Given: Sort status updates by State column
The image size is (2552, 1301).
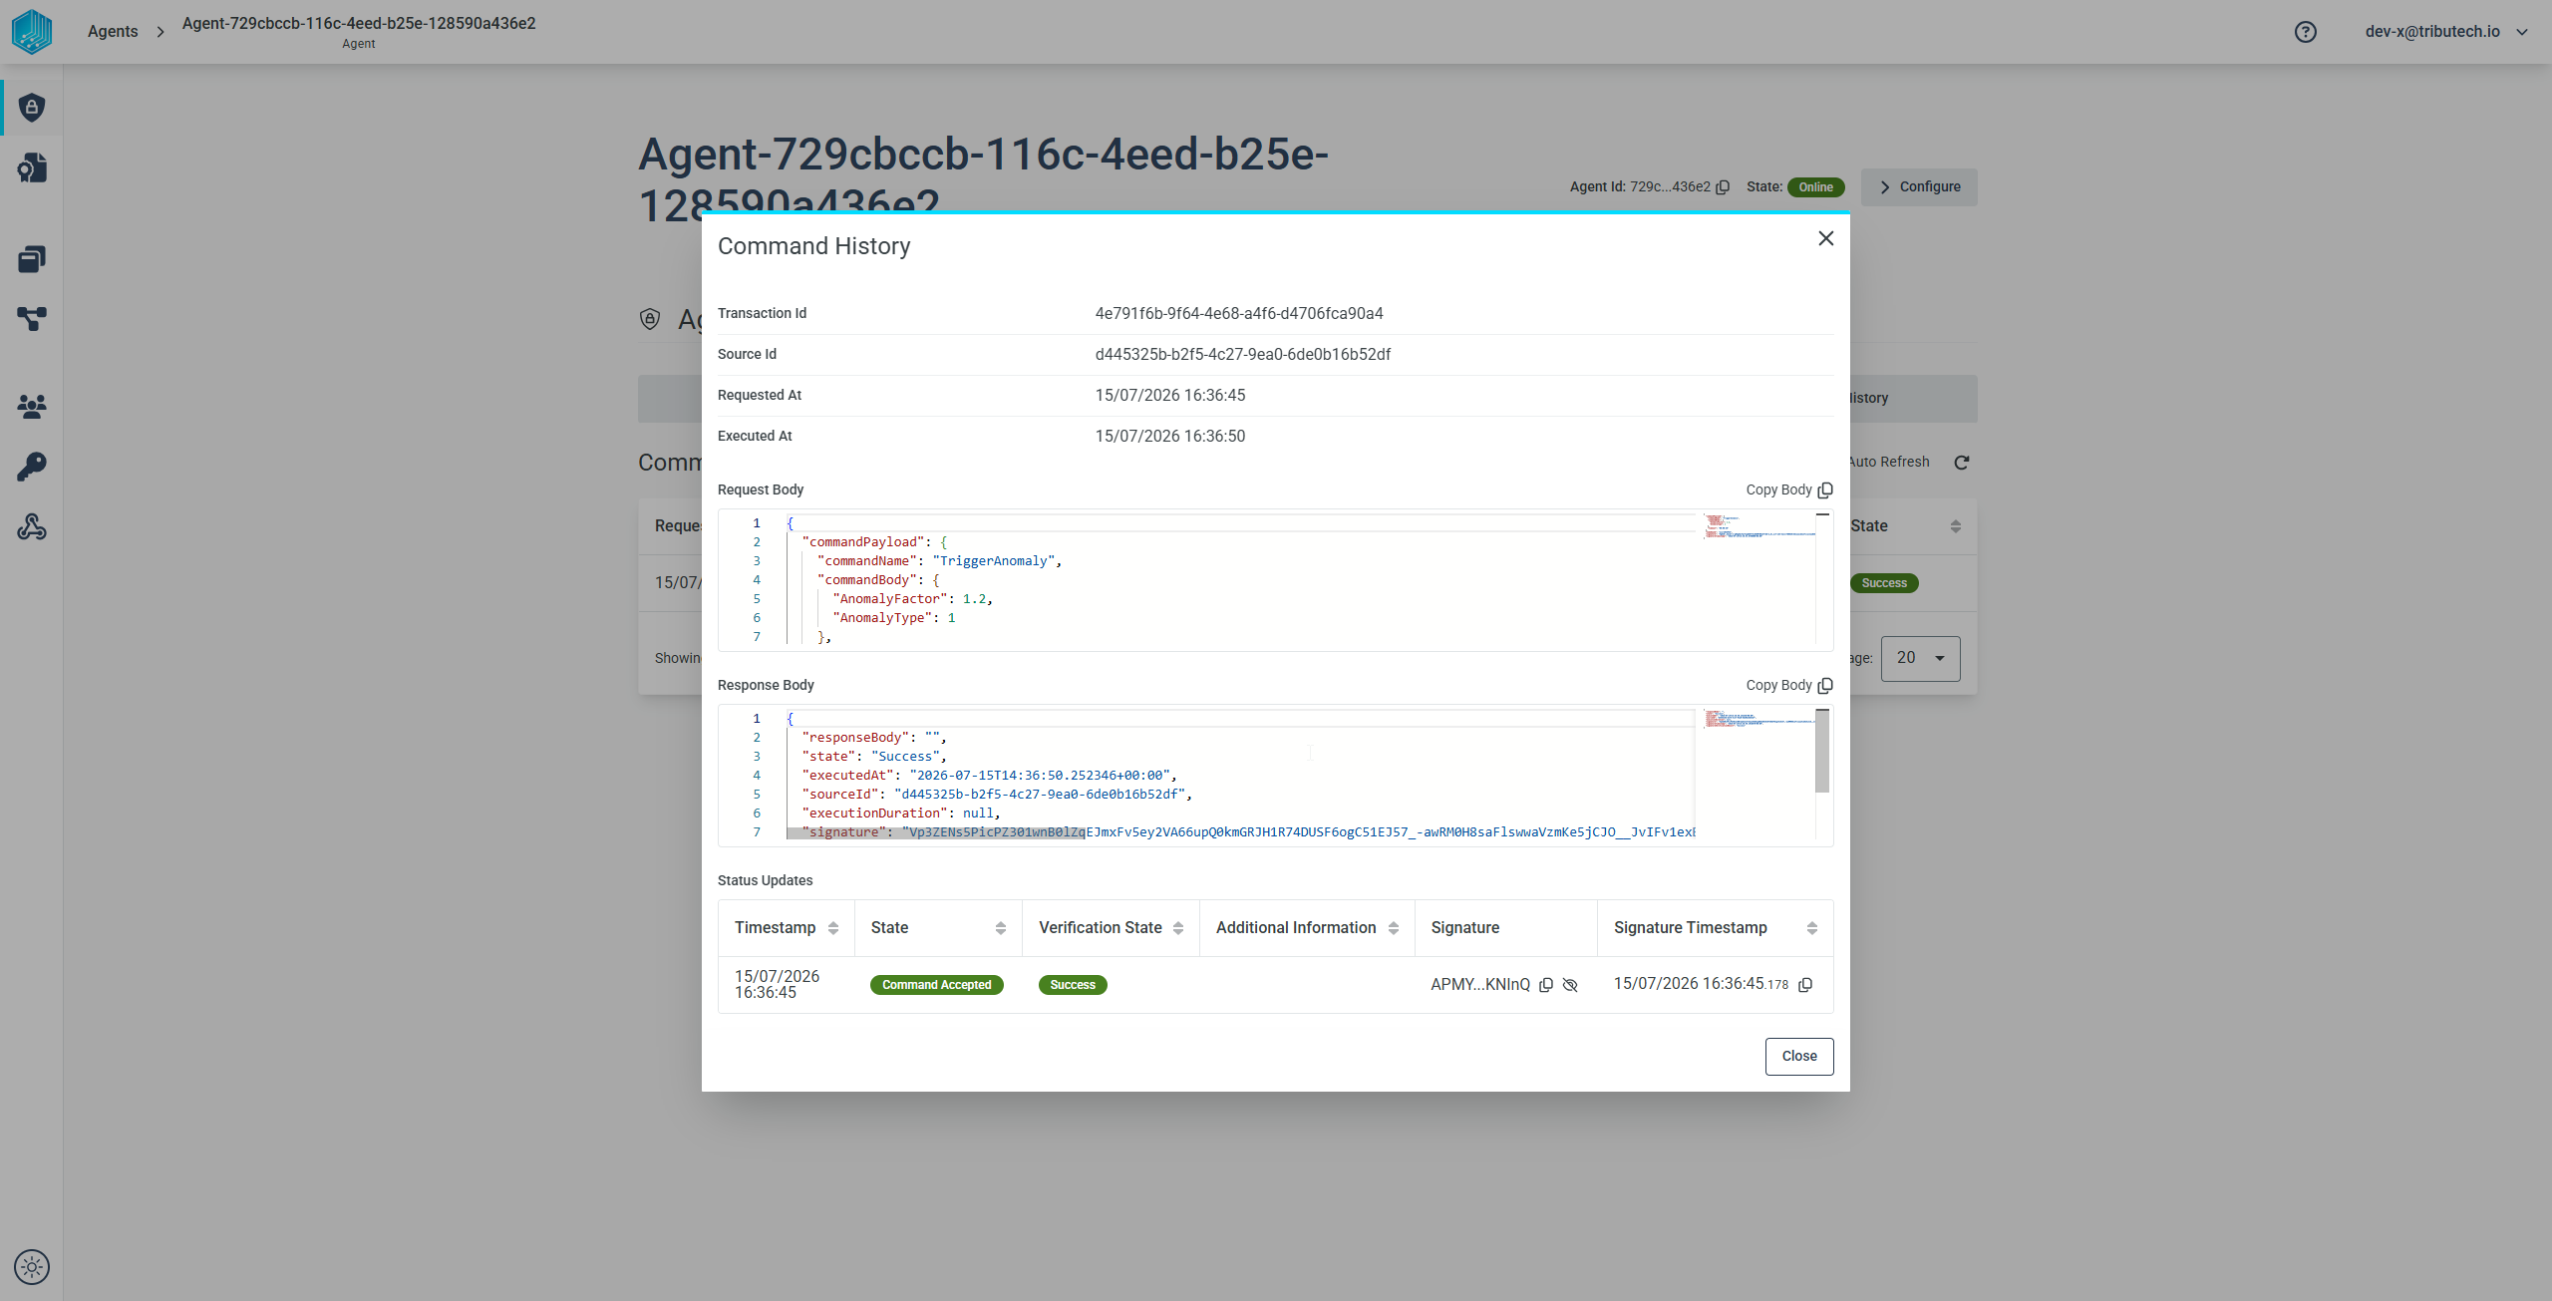Looking at the screenshot, I should tap(1000, 928).
